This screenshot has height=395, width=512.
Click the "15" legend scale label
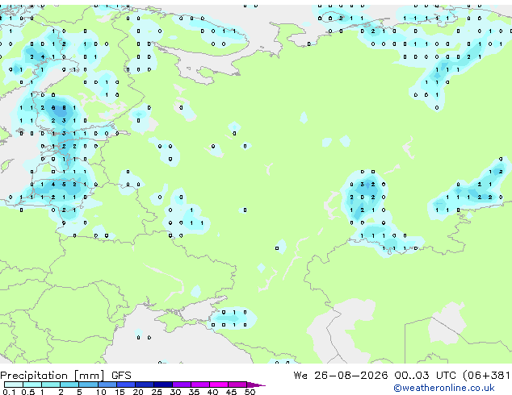(x=120, y=392)
